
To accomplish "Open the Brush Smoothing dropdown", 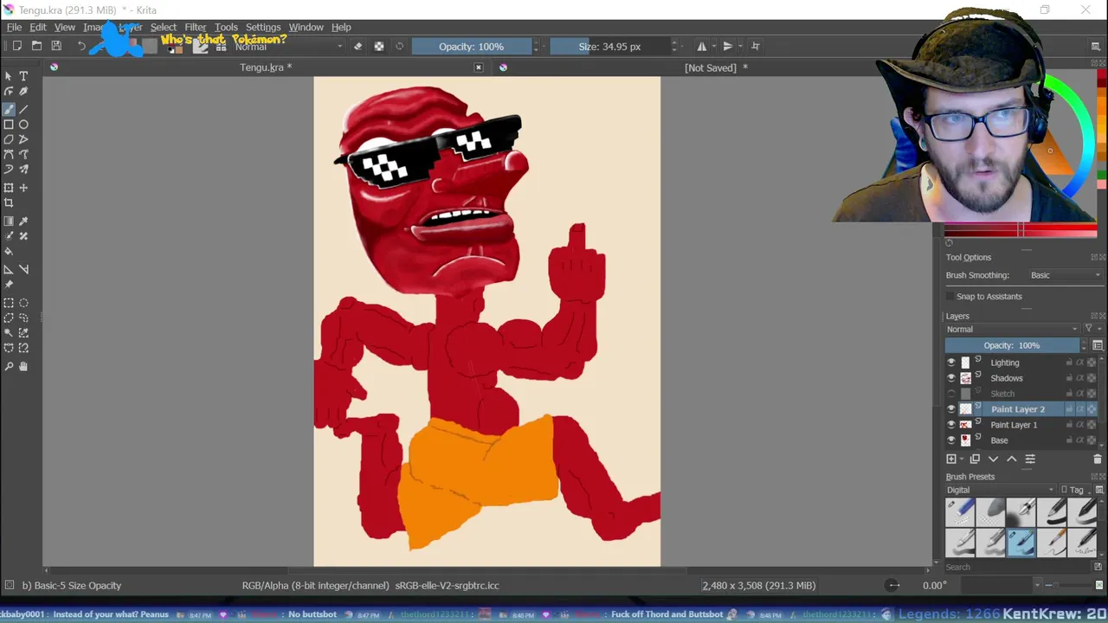I will (x=1065, y=275).
